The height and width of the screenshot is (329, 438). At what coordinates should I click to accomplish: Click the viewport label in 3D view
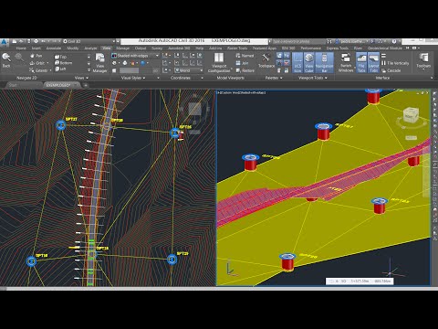pyautogui.click(x=242, y=92)
